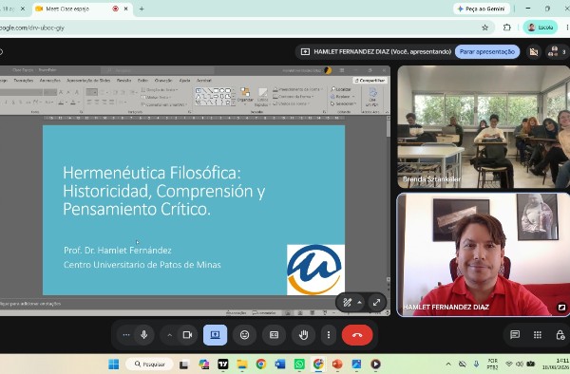Image resolution: width=570 pixels, height=374 pixels.
Task: Click the Windows taskbar search box
Action: (150, 364)
